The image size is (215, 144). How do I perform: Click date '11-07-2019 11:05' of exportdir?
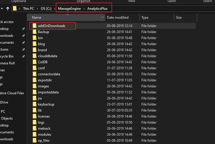(120, 80)
